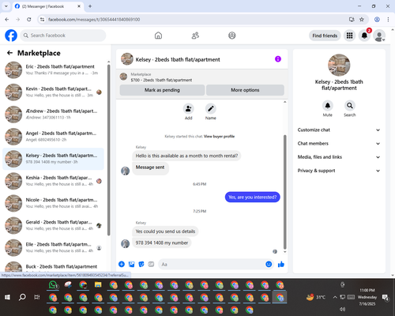Viewport: 395px width, 316px height.
Task: Click the Name edit pencil icon
Action: (211, 108)
